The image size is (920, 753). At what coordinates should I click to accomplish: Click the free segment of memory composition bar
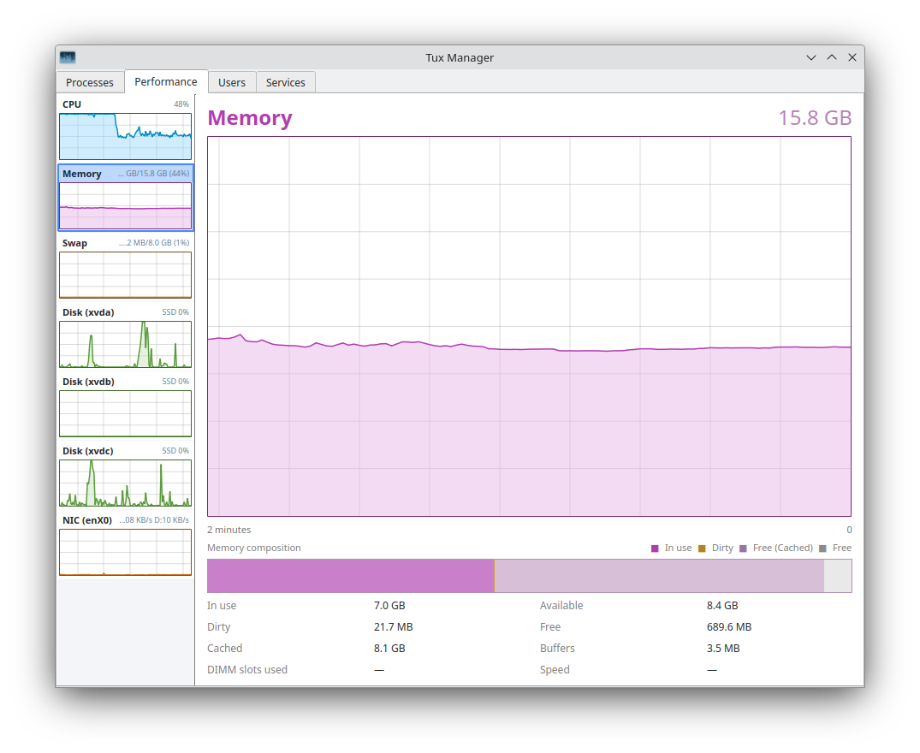838,575
